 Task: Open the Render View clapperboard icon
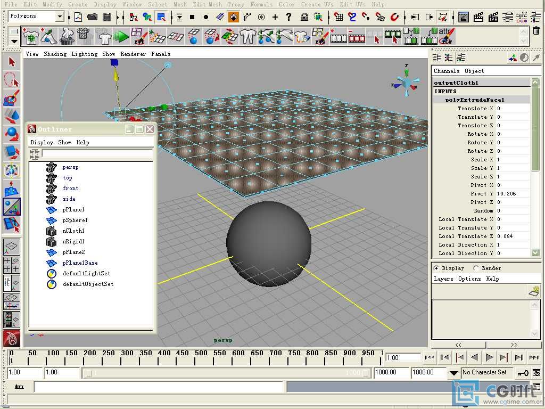tap(464, 17)
